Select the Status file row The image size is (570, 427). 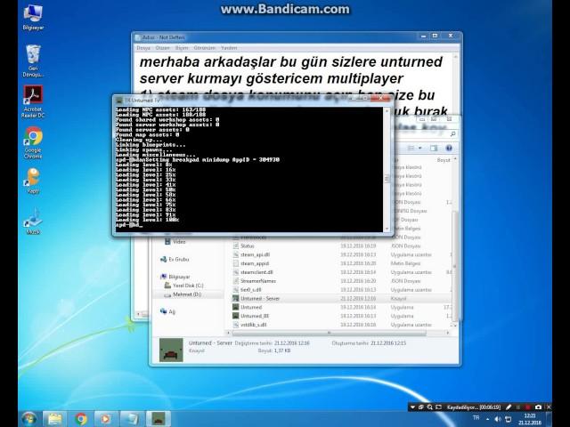pos(341,246)
